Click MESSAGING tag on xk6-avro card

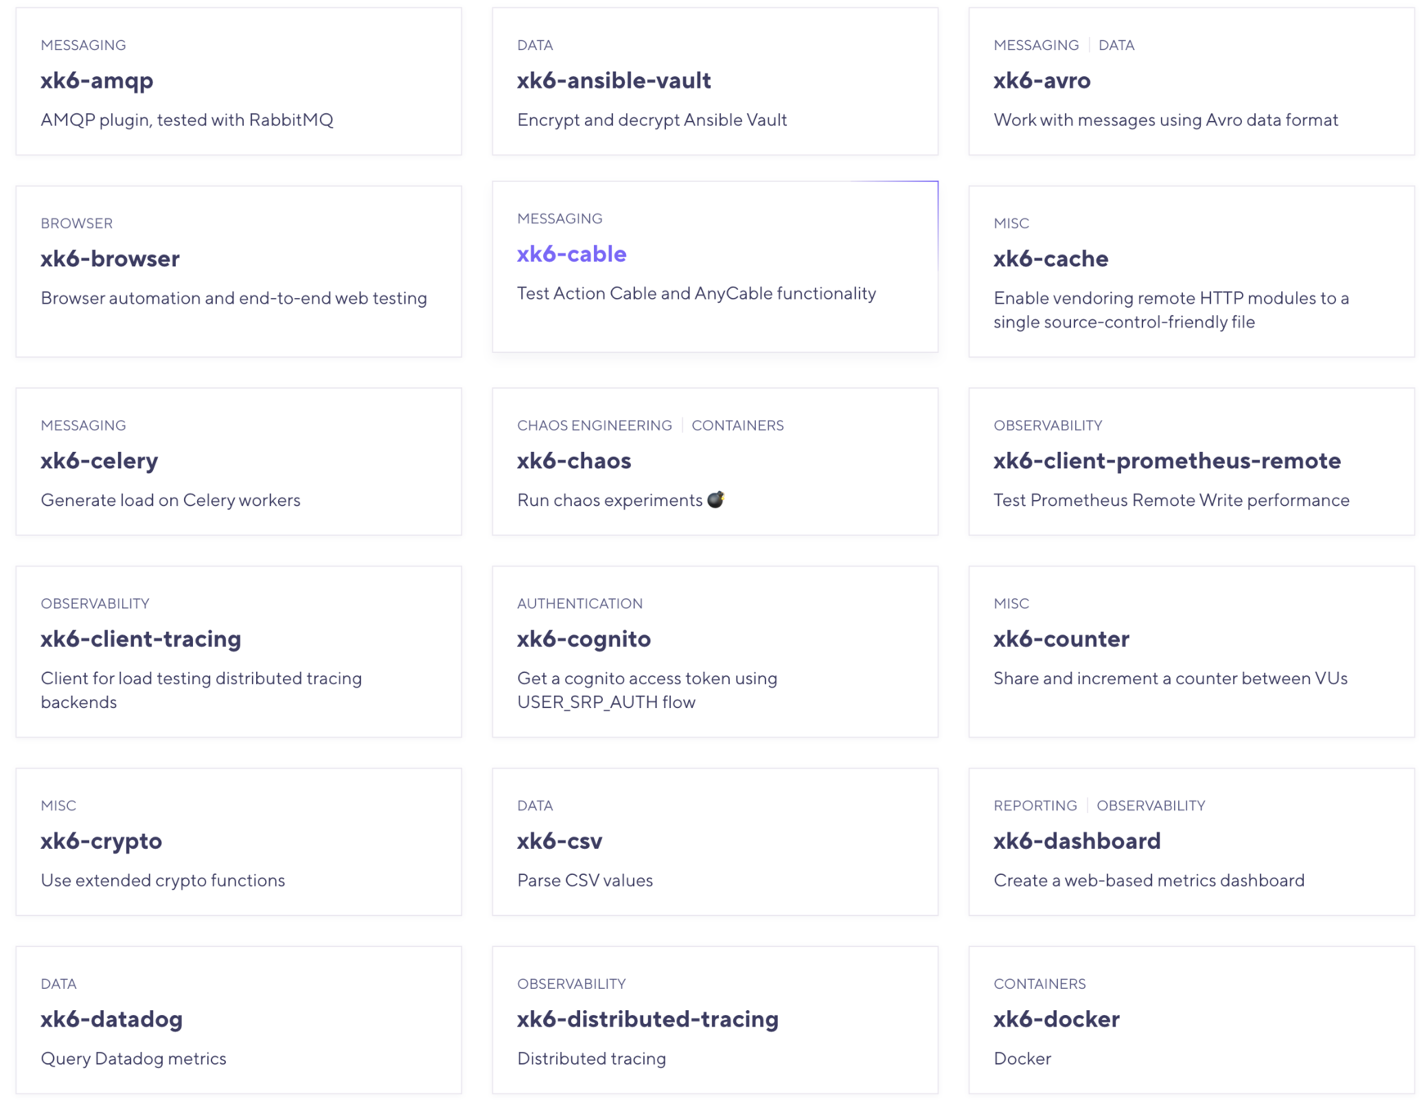1036,45
